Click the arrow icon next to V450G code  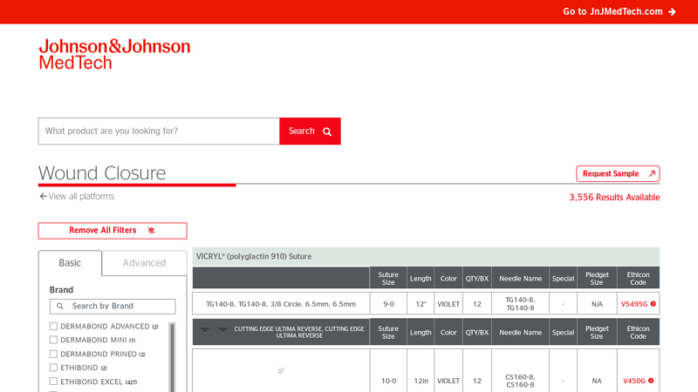coord(651,381)
